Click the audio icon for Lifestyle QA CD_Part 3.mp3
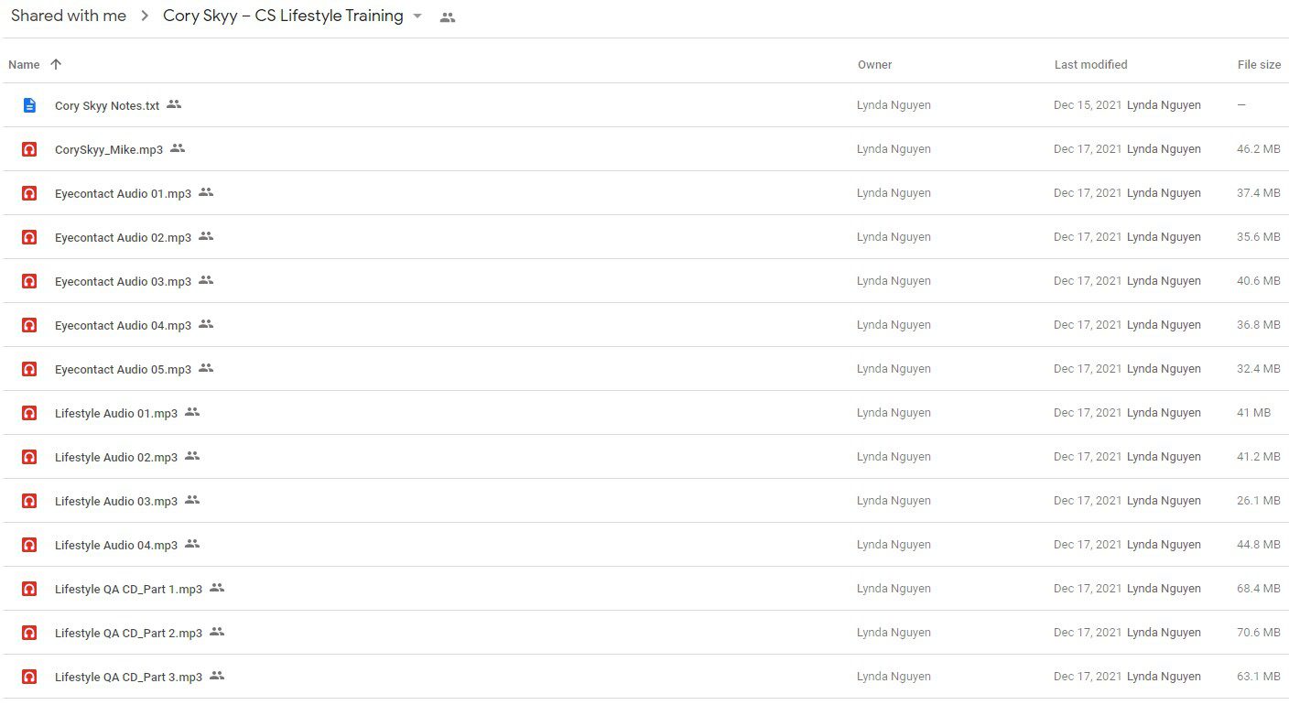 (29, 677)
